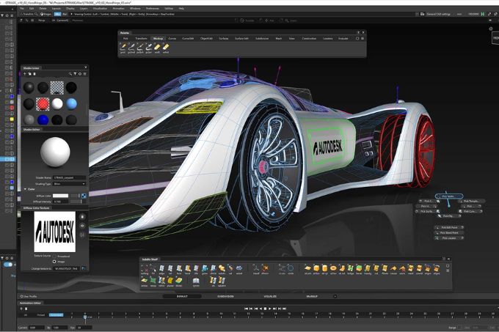Screen dimensions: 499x332
Task: Click the checker map button beside Diffuse Color
Action: [84, 196]
